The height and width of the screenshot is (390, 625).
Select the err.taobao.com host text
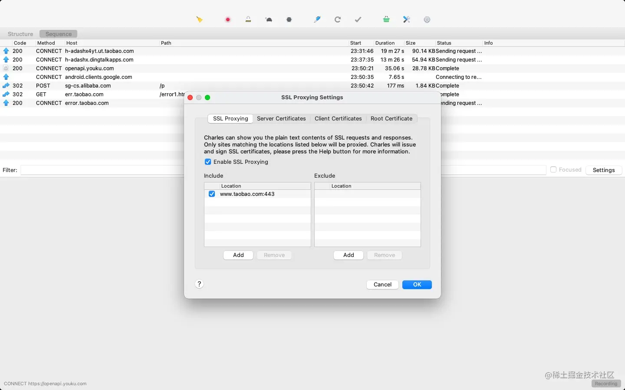pos(84,94)
